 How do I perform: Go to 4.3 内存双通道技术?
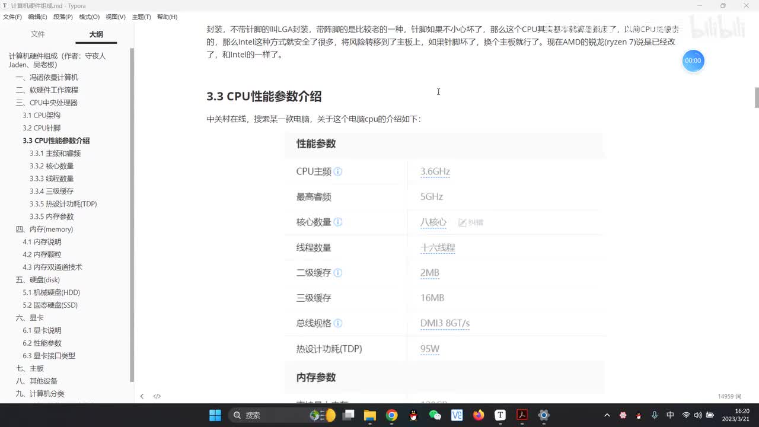(52, 267)
